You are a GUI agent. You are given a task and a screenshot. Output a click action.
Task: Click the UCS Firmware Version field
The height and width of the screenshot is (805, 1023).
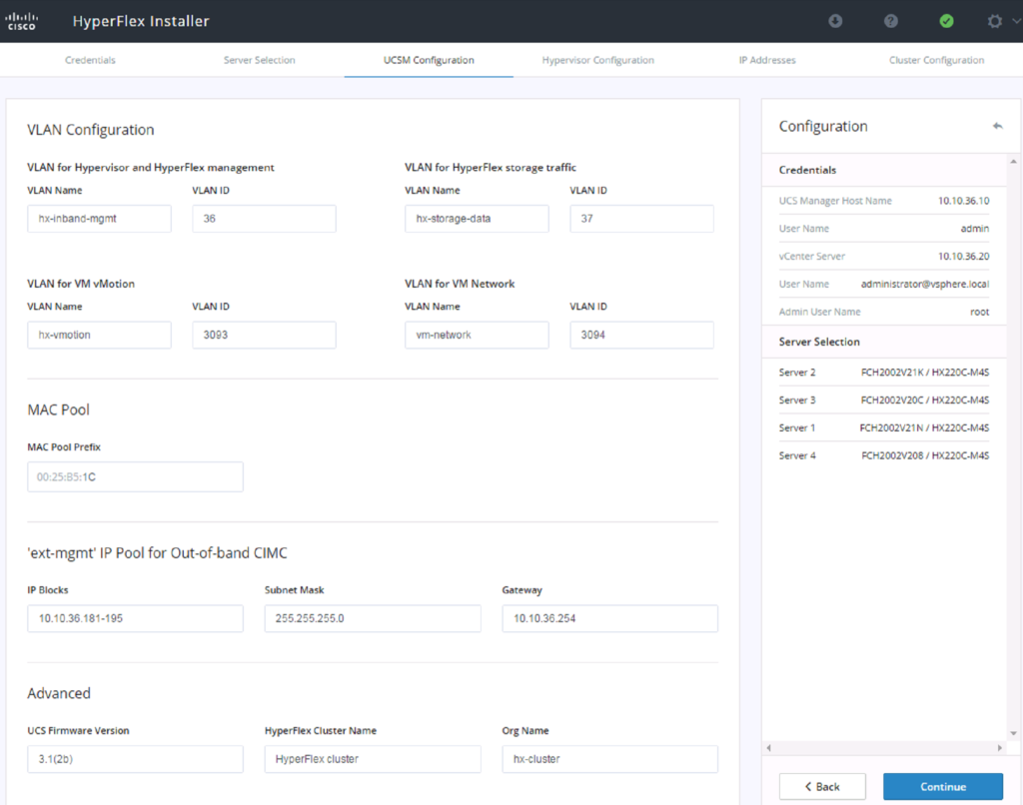pyautogui.click(x=135, y=759)
